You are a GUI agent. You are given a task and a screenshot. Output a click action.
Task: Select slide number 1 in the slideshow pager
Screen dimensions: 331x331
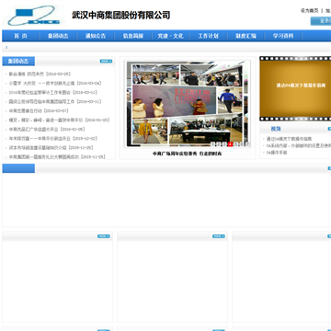click(213, 144)
